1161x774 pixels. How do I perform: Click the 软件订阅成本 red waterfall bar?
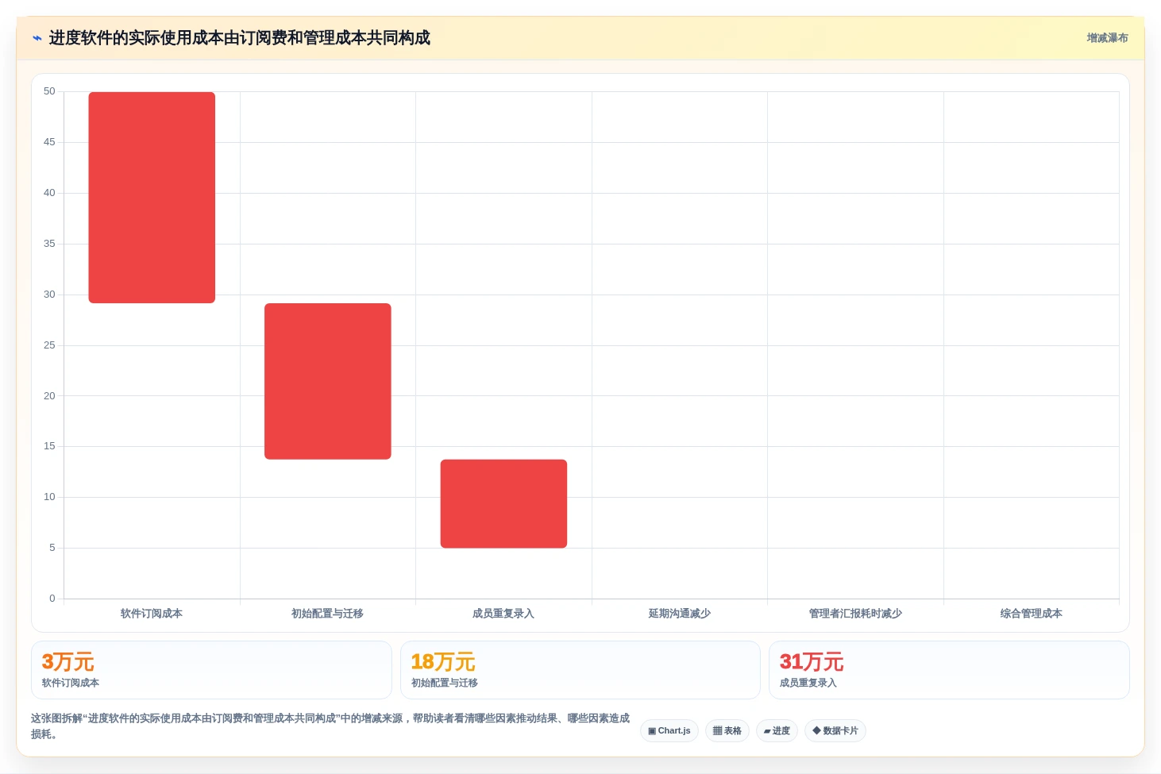(x=152, y=198)
